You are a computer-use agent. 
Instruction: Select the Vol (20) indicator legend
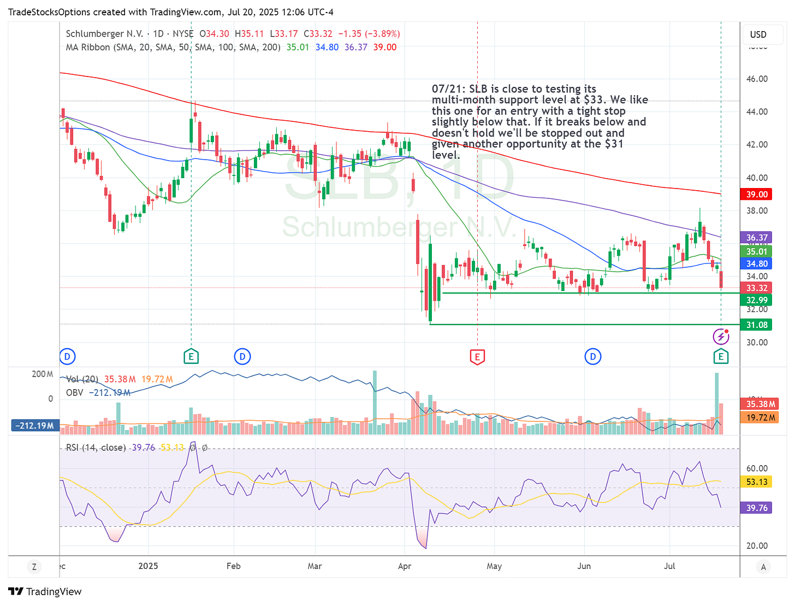pos(82,379)
